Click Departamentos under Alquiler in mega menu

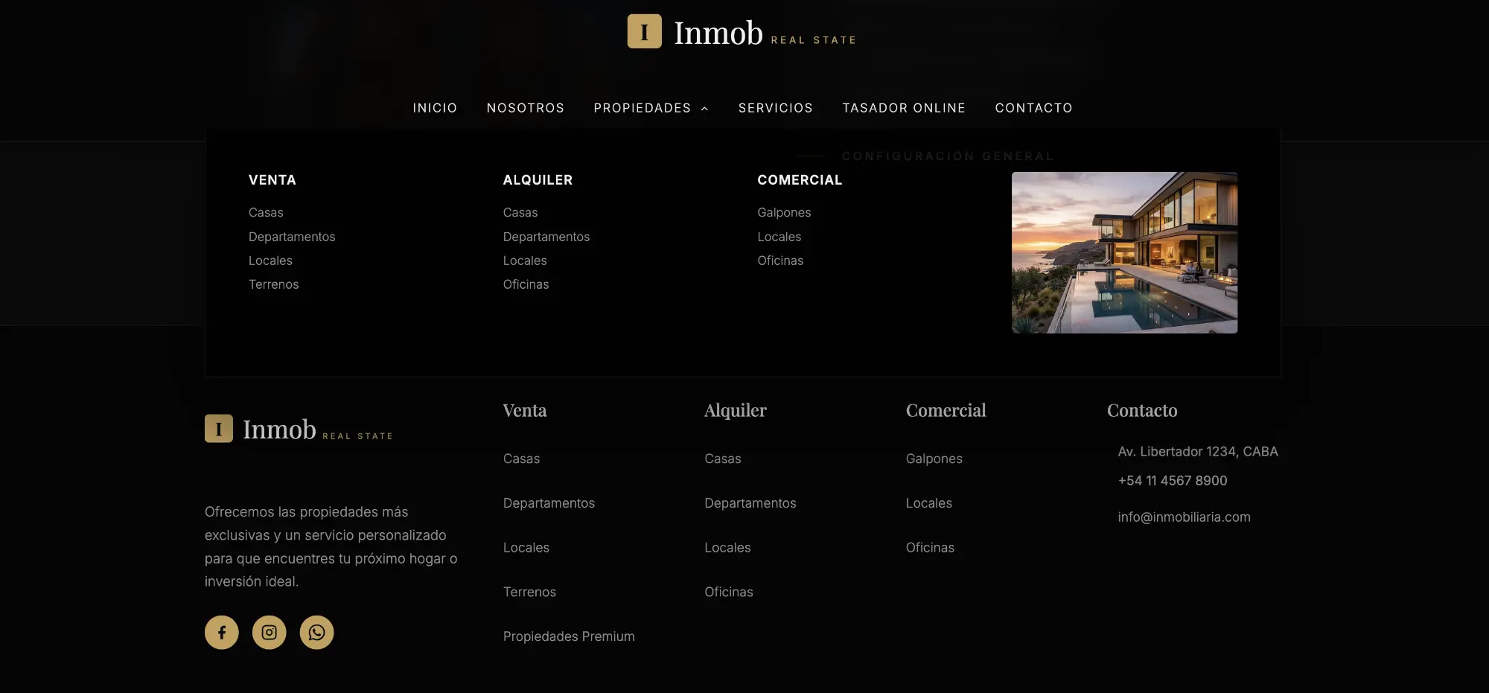pyautogui.click(x=546, y=237)
